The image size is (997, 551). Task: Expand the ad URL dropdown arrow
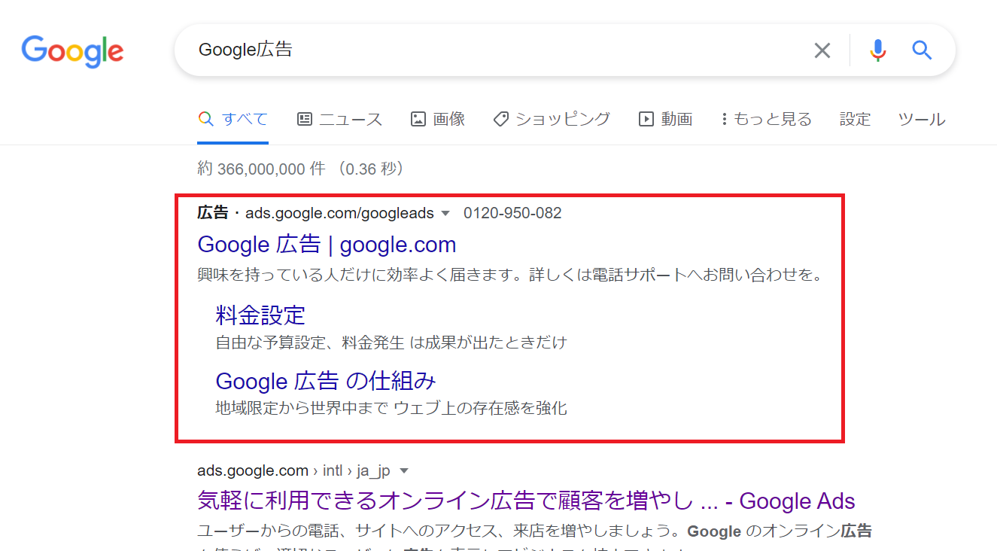pos(445,214)
